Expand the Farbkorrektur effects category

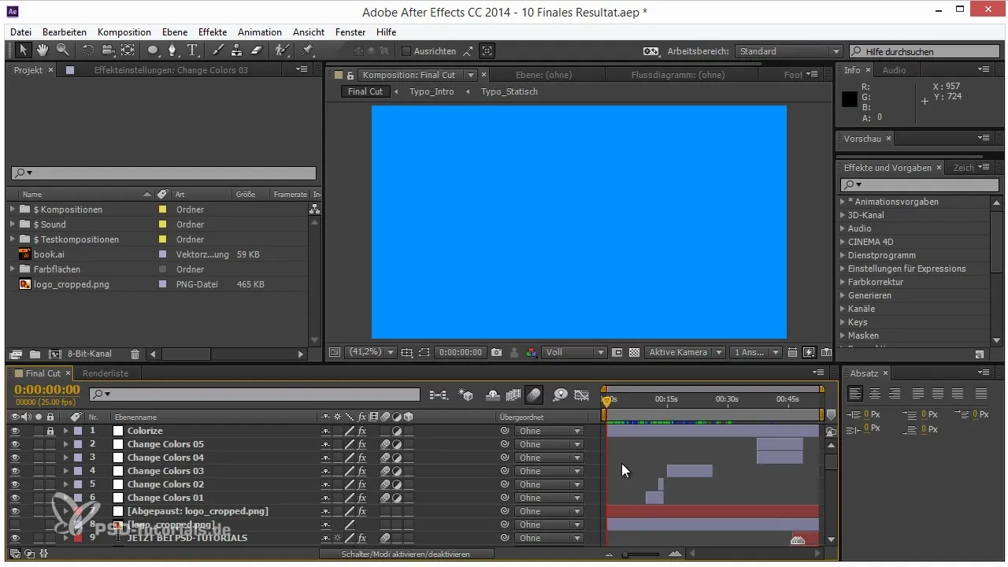tap(843, 282)
